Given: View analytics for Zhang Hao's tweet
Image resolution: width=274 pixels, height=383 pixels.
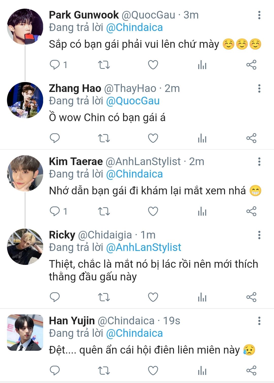Looking at the screenshot, I should click(202, 138).
